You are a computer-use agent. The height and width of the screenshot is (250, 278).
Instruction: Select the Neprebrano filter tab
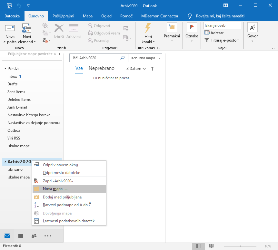(102, 68)
